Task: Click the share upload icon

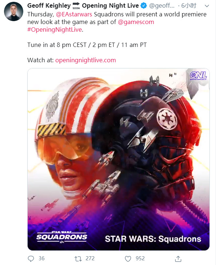Action: pyautogui.click(x=178, y=258)
